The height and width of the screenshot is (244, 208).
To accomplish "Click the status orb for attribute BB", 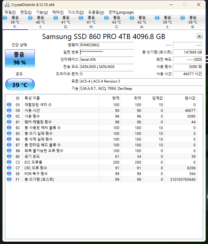I will coord(9,151).
